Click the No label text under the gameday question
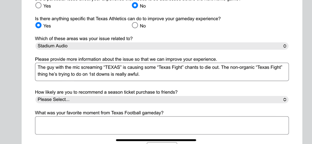Viewport: 312px width, 144px height. point(143,26)
